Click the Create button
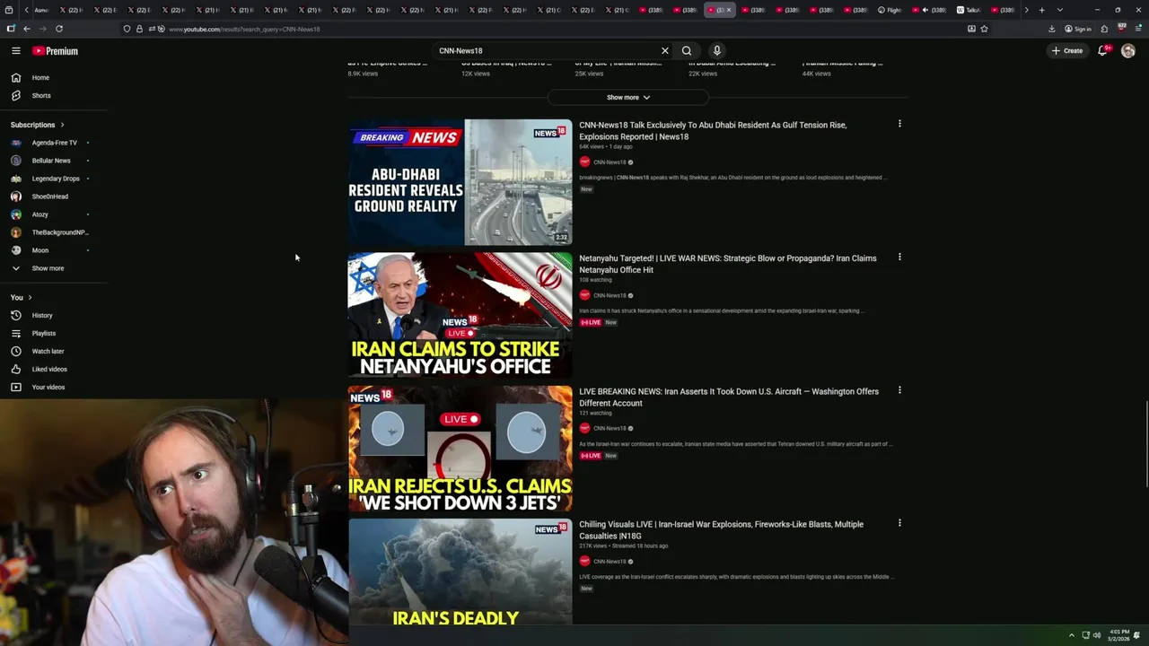1149x646 pixels. click(1067, 51)
